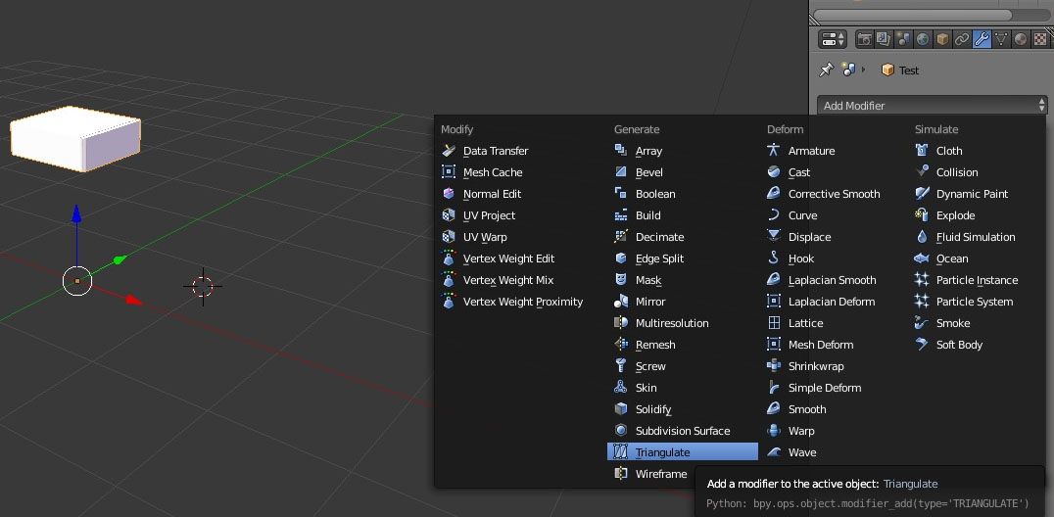Image resolution: width=1054 pixels, height=517 pixels.
Task: Click the Add Modifier dropdown
Action: pos(932,106)
